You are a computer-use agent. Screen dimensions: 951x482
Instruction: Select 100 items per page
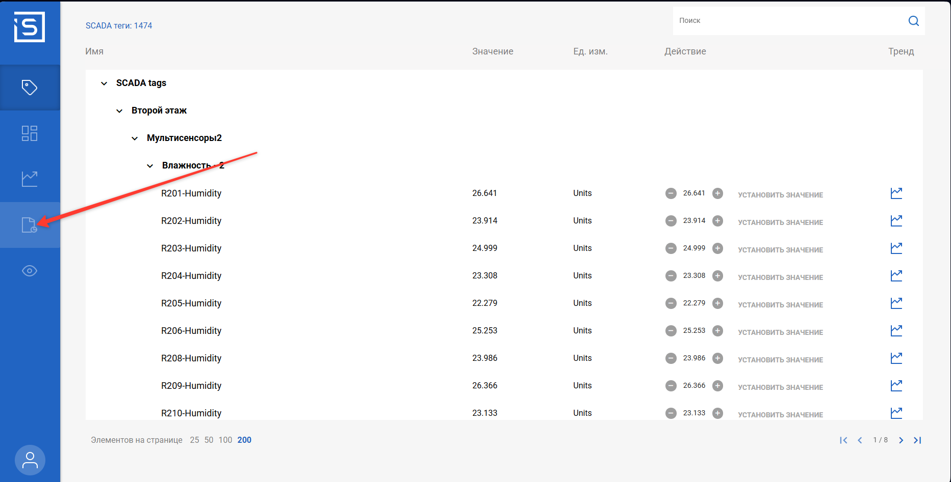click(x=225, y=440)
